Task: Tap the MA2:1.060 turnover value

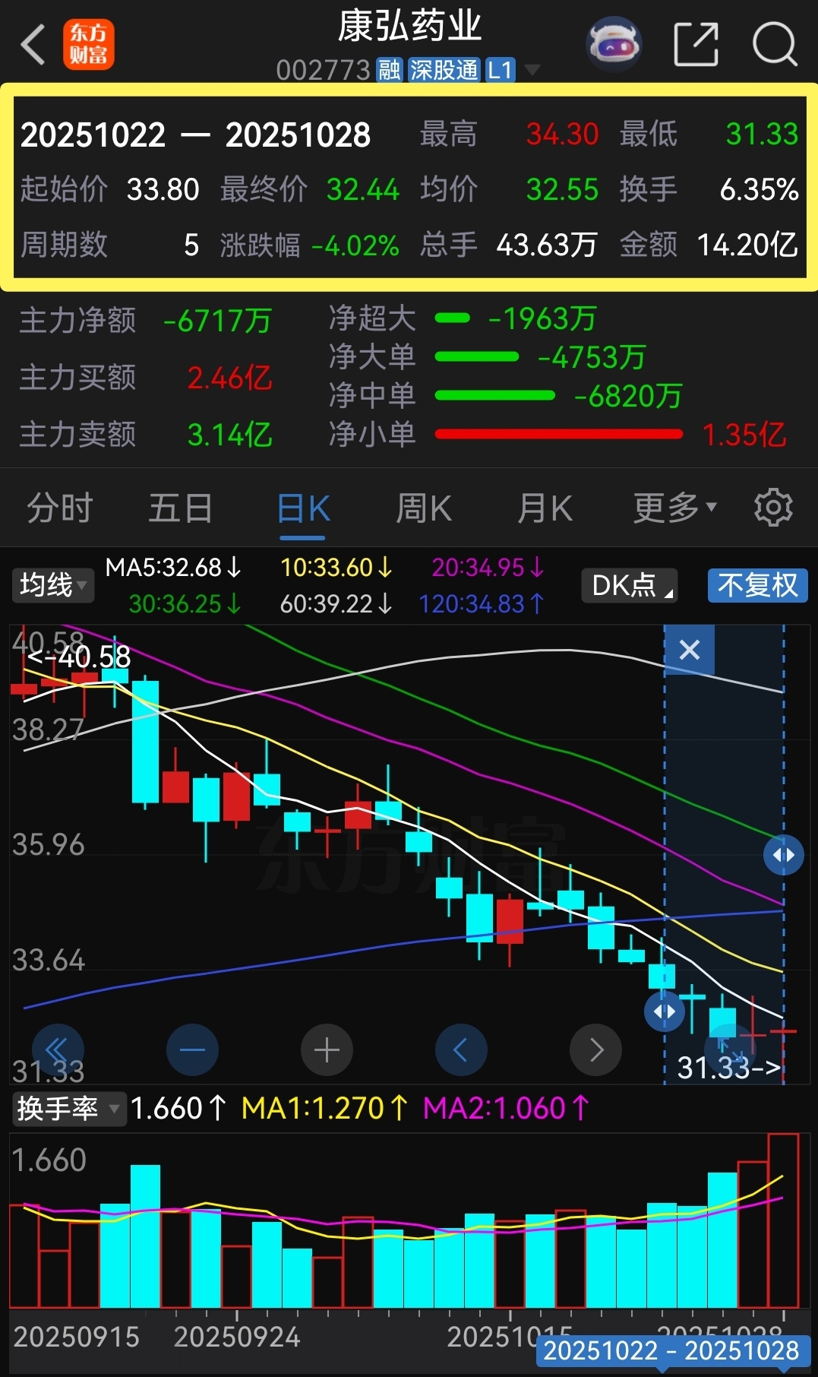Action: [506, 1109]
